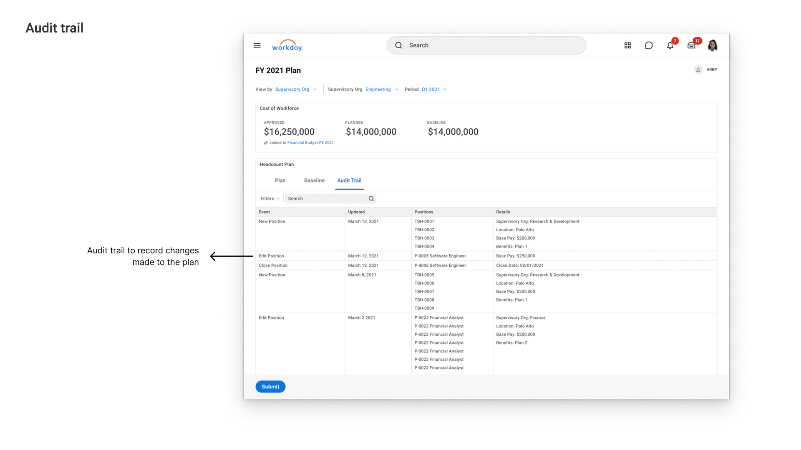The width and height of the screenshot is (801, 450).
Task: Expand the Filters dropdown
Action: pyautogui.click(x=270, y=199)
